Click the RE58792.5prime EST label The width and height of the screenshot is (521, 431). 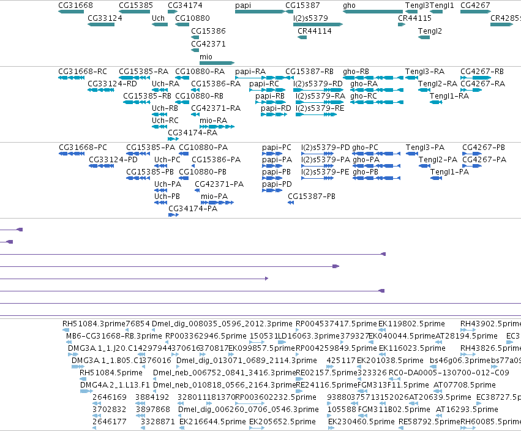tap(429, 422)
